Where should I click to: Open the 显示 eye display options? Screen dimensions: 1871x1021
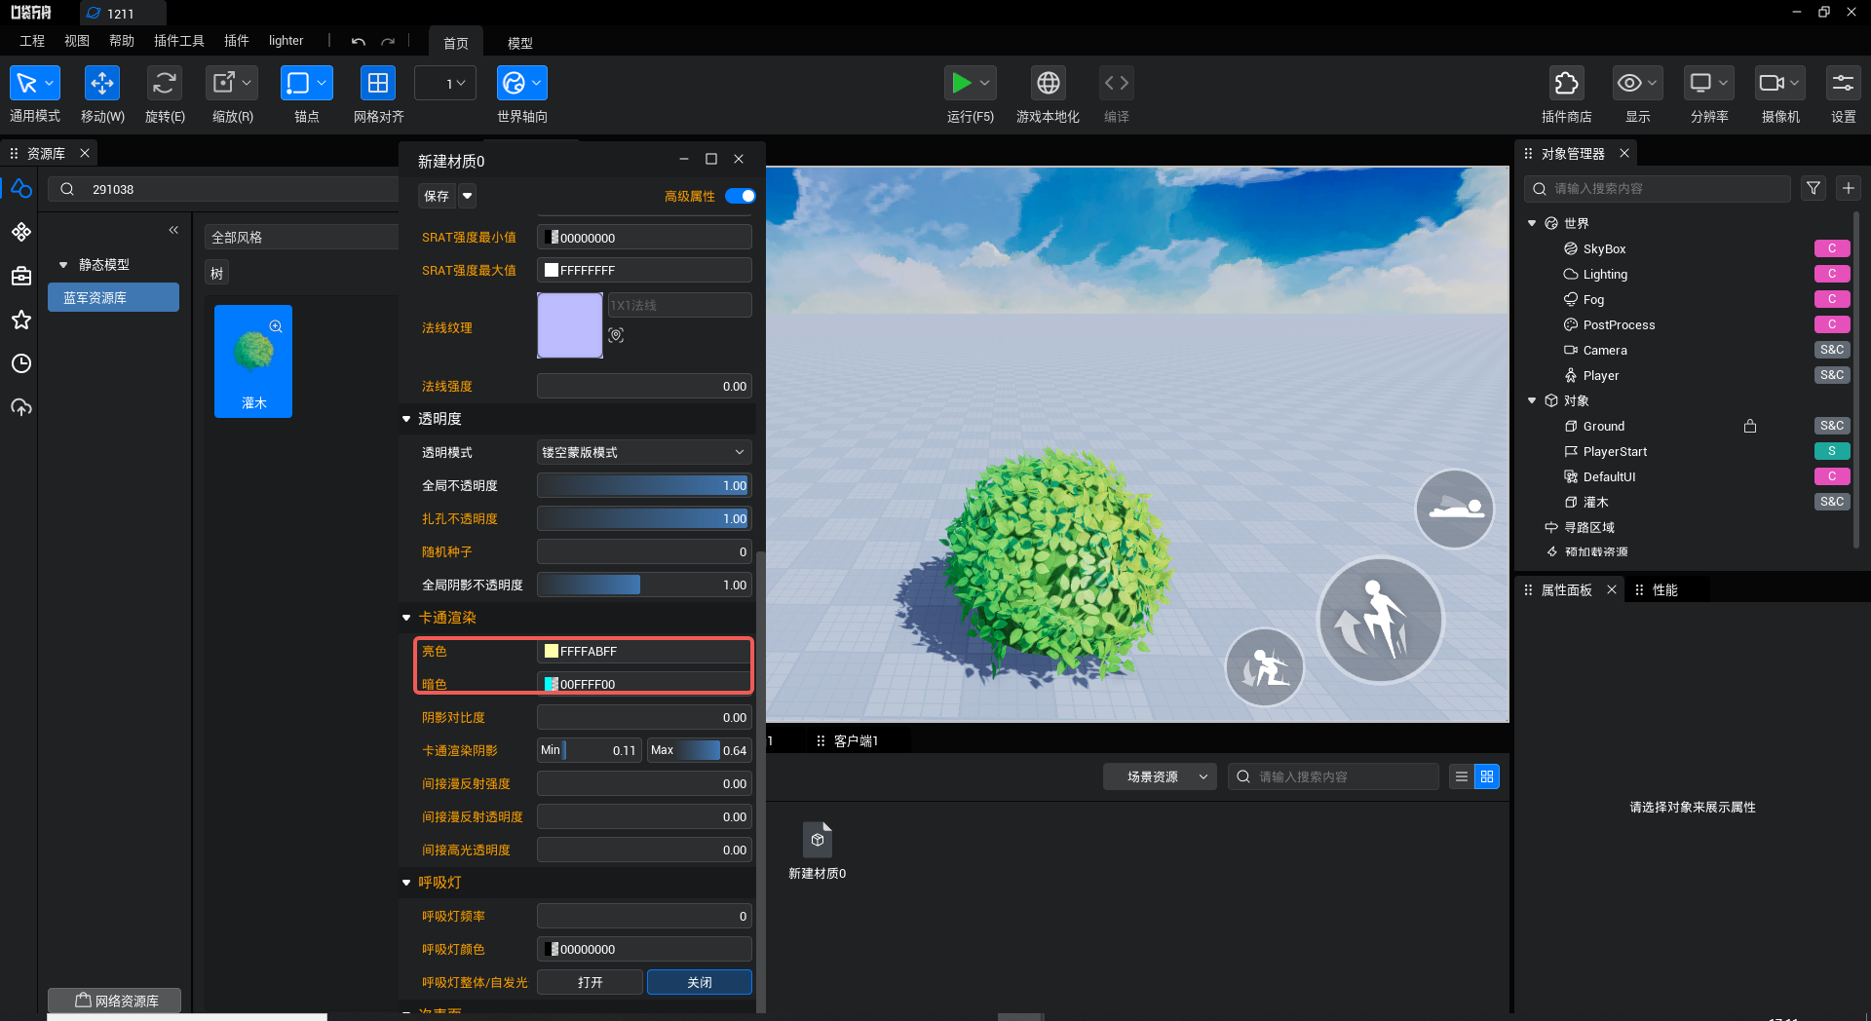coord(1637,84)
